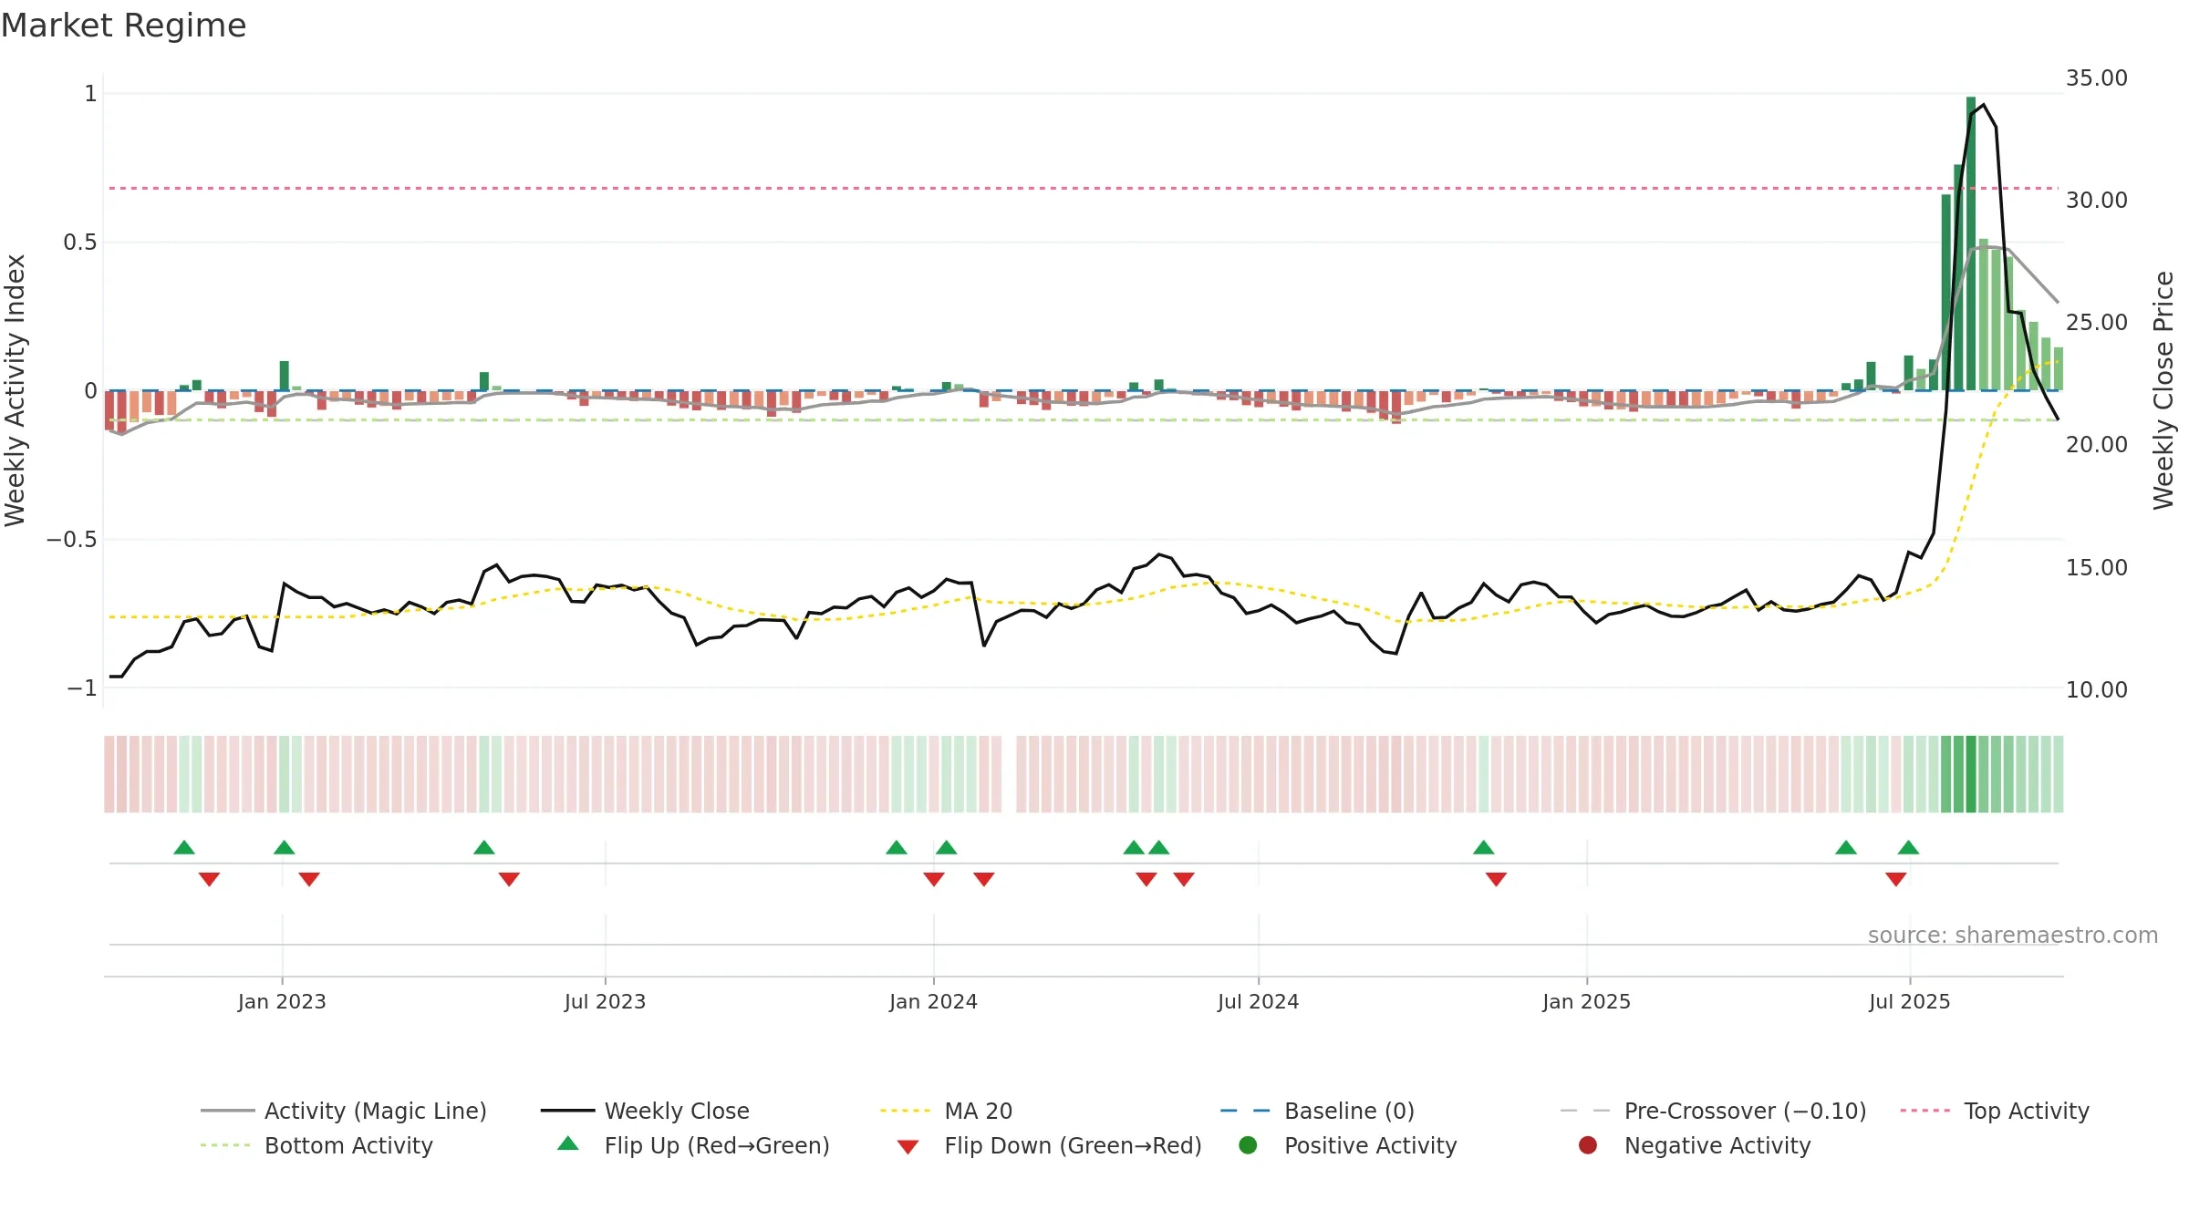Toggle the Weekly Close legend entry

click(x=645, y=1111)
